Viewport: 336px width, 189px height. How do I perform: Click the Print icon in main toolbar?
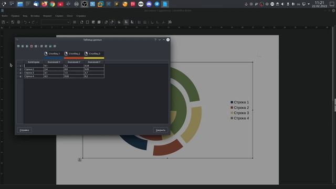[19, 22]
